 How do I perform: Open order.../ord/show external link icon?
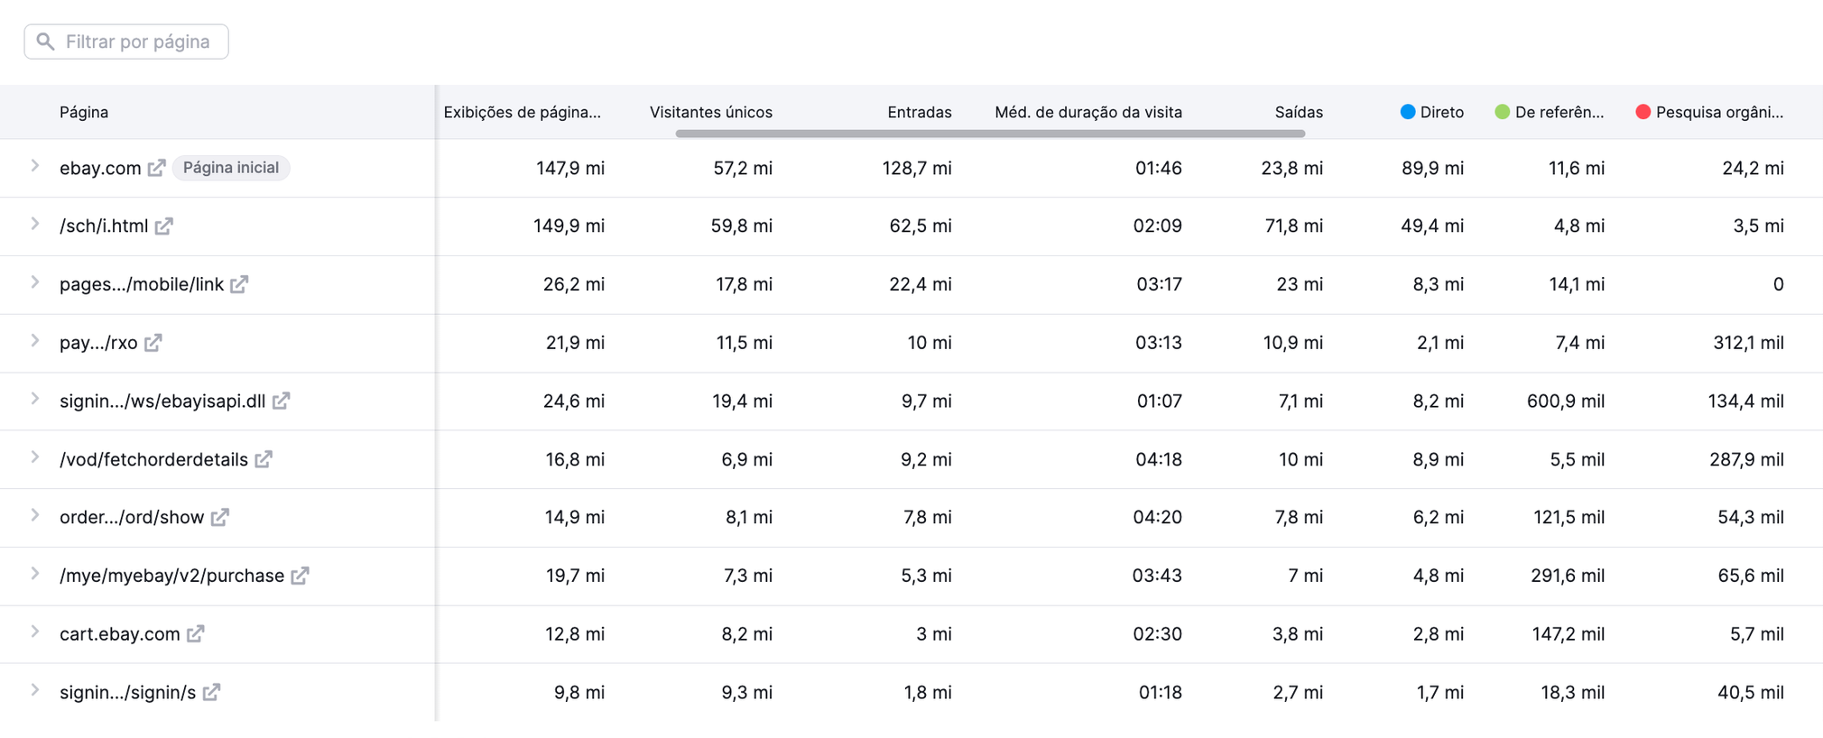220,517
